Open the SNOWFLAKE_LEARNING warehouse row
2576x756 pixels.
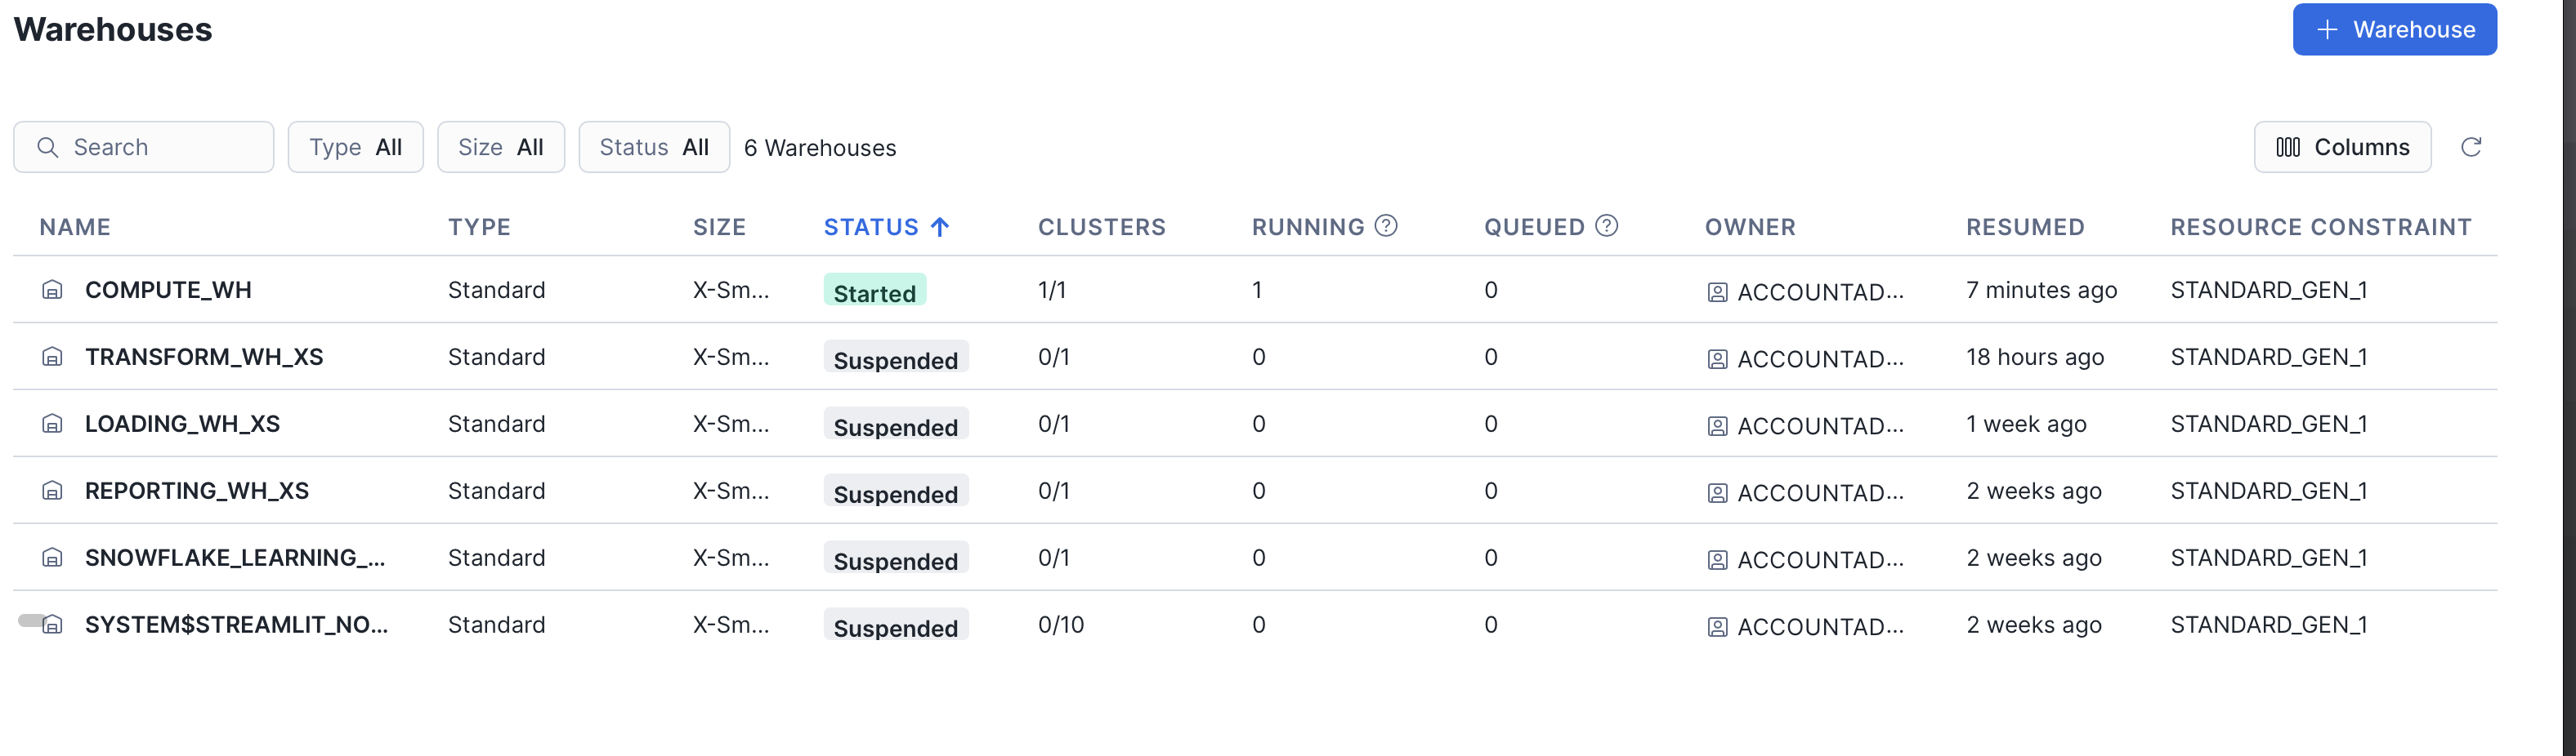point(234,558)
